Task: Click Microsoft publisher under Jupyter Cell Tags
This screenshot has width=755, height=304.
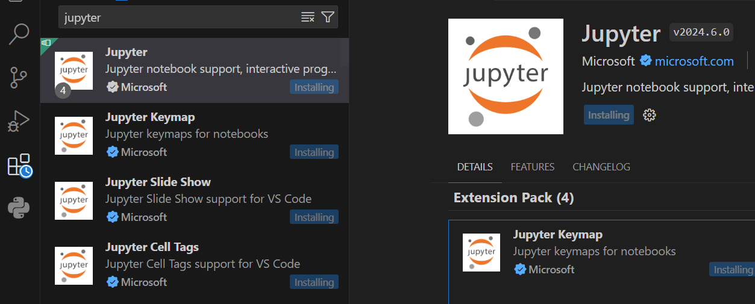Action: (x=144, y=282)
